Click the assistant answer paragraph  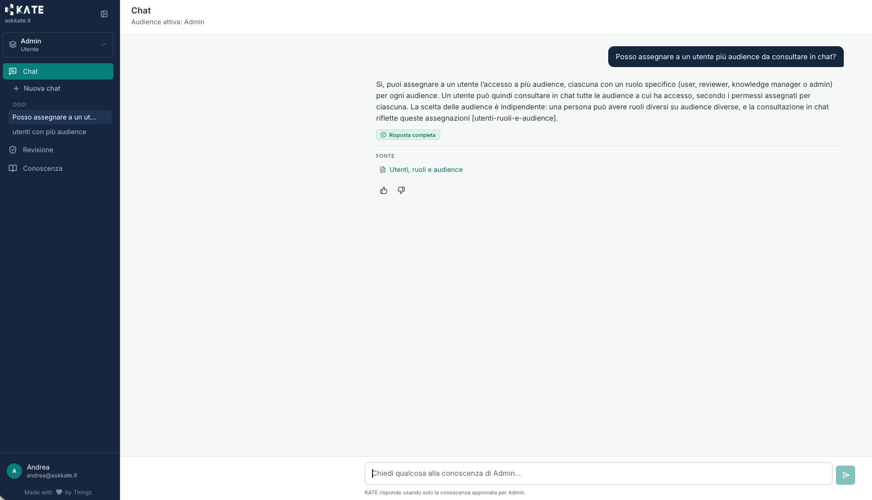pos(604,101)
